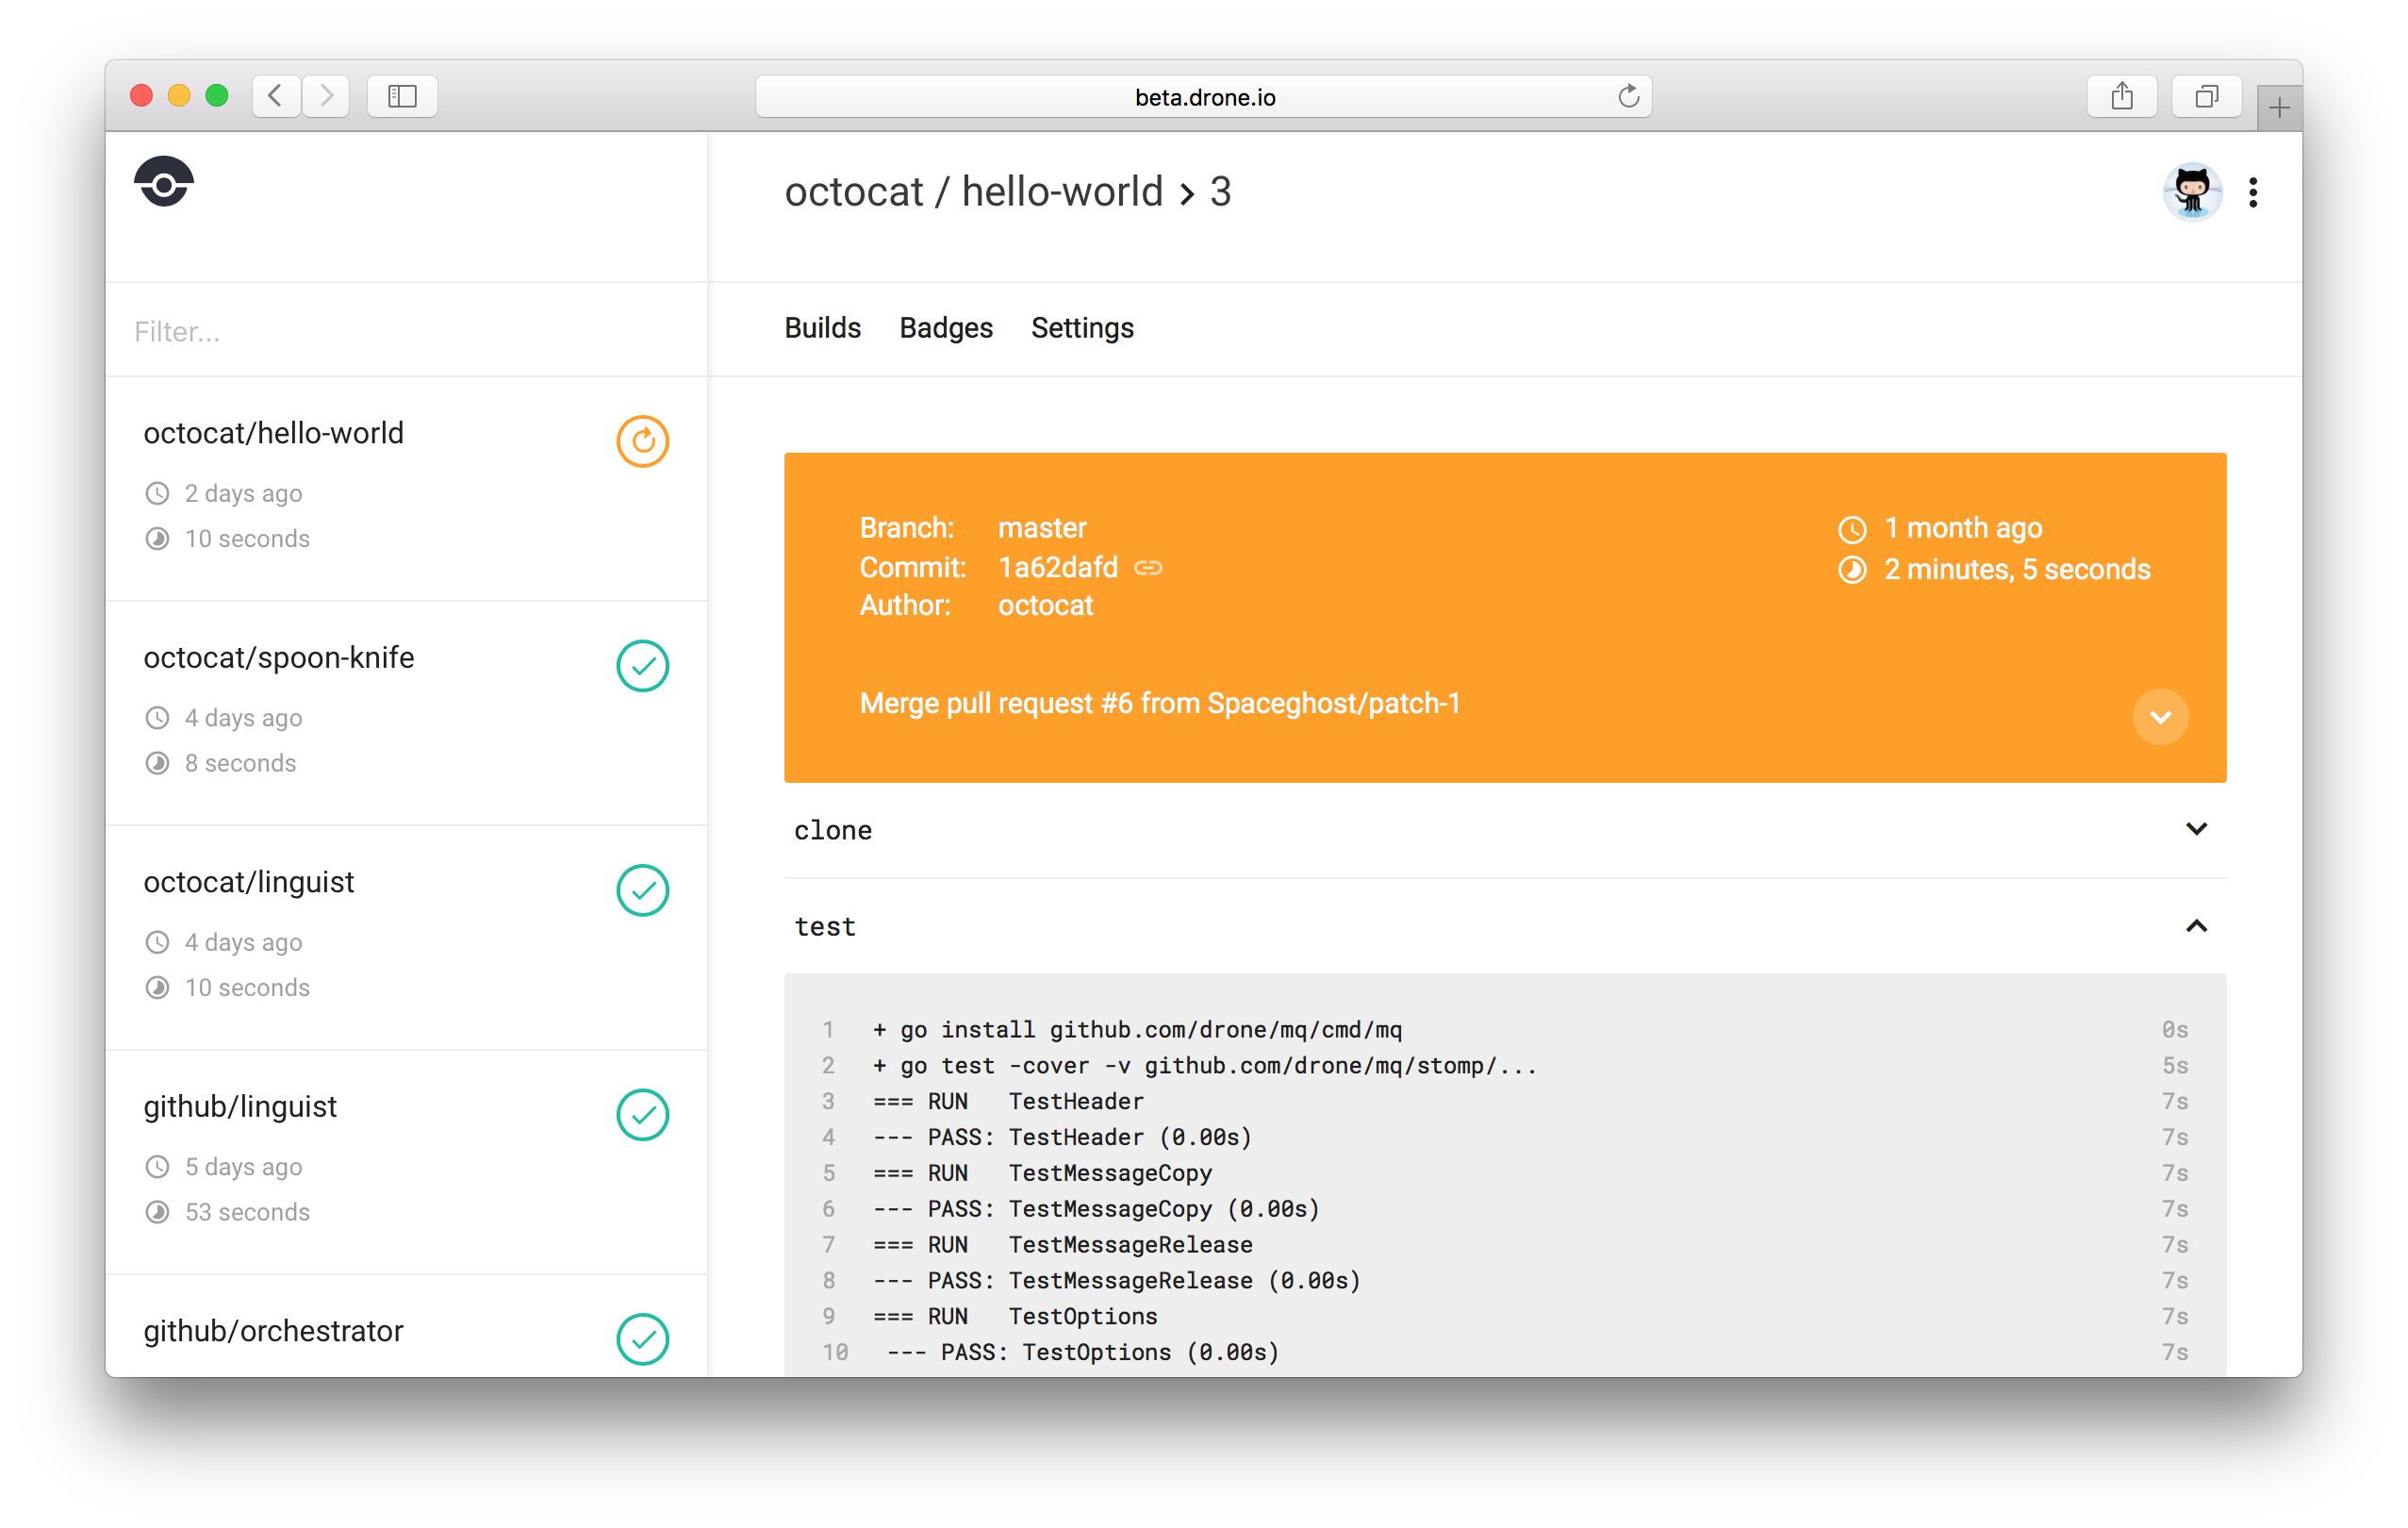The height and width of the screenshot is (1528, 2408).
Task: Click the Drone logo icon
Action: tap(164, 182)
